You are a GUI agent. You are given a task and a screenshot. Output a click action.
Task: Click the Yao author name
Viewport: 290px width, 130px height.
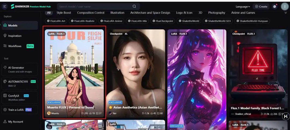coord(114,113)
